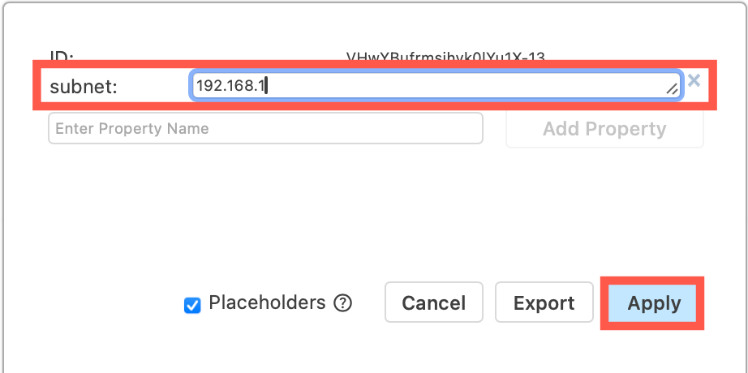Delete the subnet property with the X icon
Image resolution: width=748 pixels, height=373 pixels.
[x=694, y=80]
